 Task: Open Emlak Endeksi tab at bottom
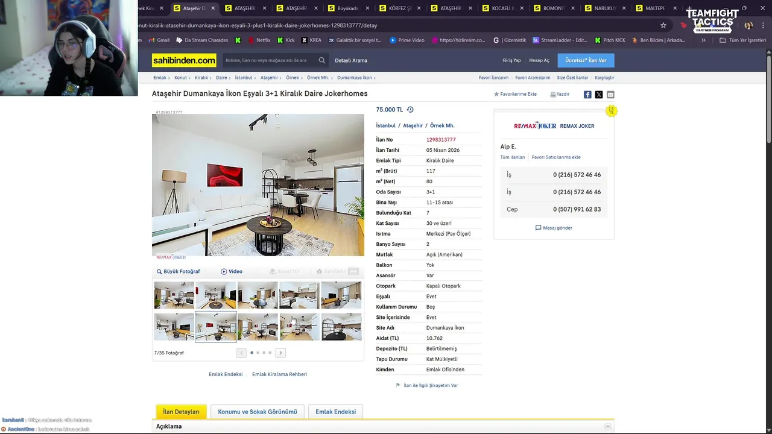pos(335,412)
